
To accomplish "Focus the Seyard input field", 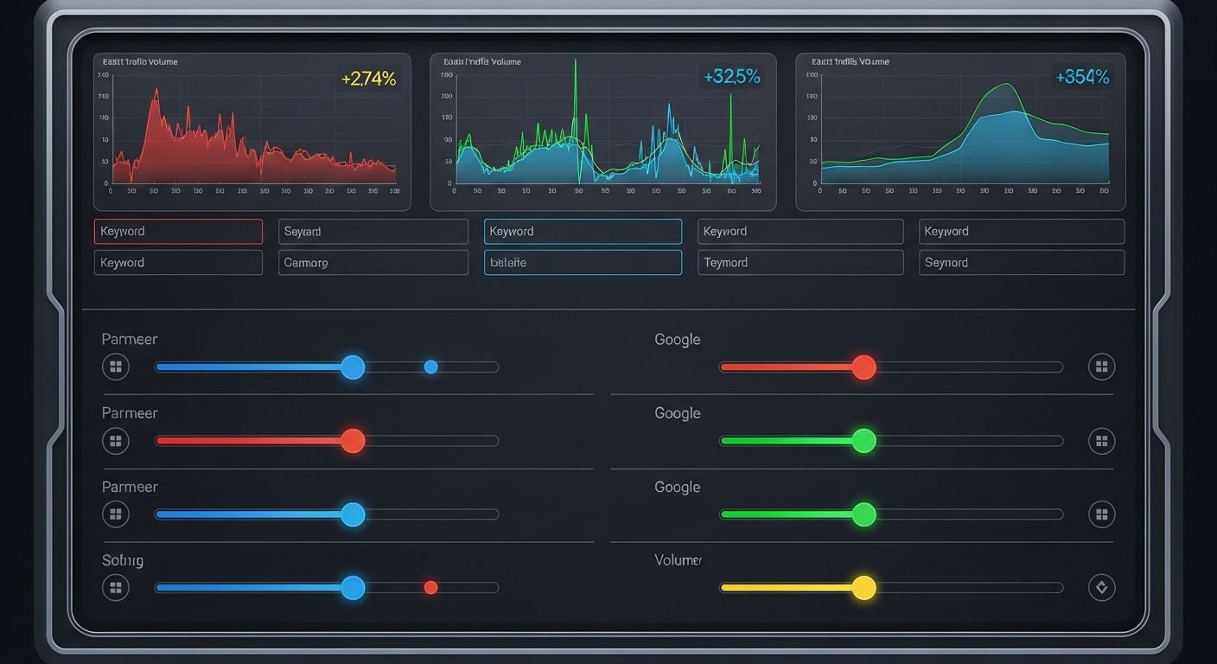I will [373, 232].
